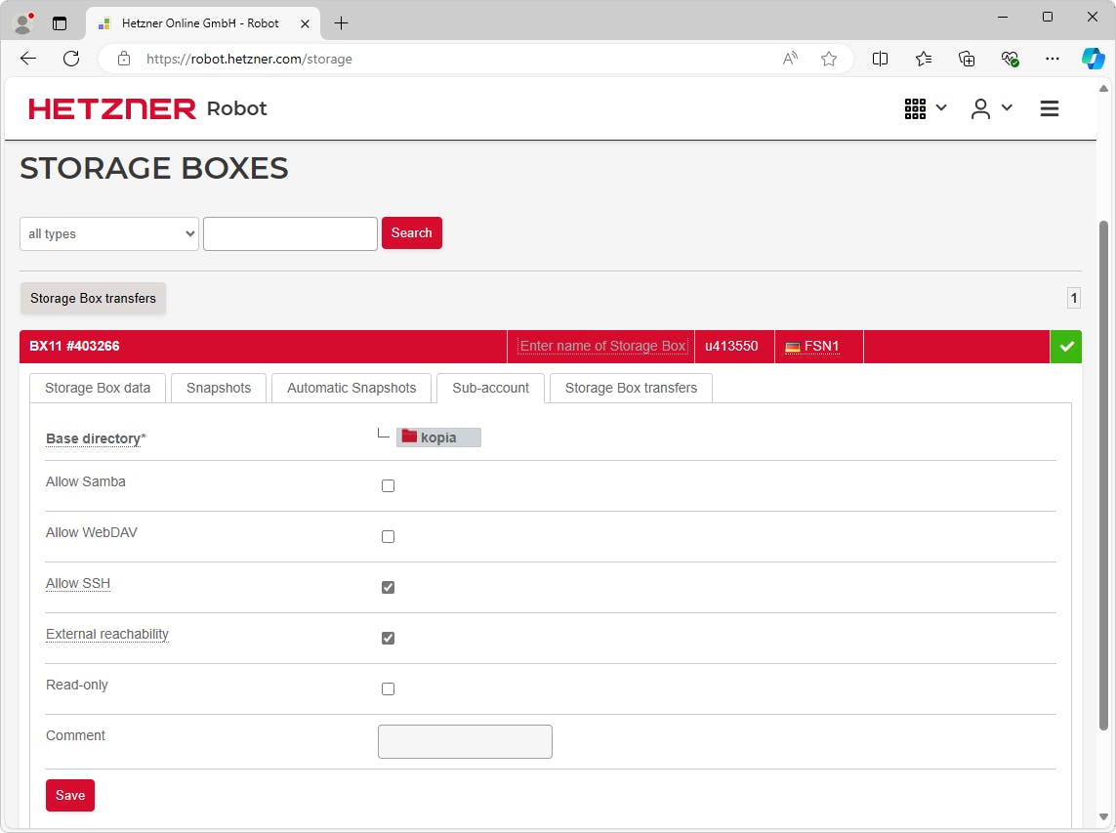Screen dimensions: 1116x833
Task: Save the sub-account settings
Action: [69, 795]
